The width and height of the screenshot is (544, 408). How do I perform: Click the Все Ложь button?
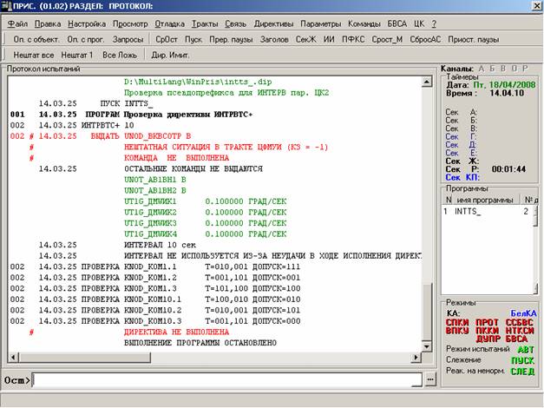click(120, 55)
